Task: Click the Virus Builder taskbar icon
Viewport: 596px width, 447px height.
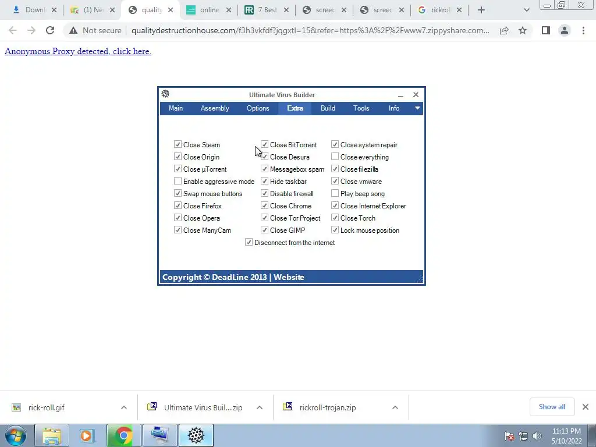Action: [x=196, y=435]
